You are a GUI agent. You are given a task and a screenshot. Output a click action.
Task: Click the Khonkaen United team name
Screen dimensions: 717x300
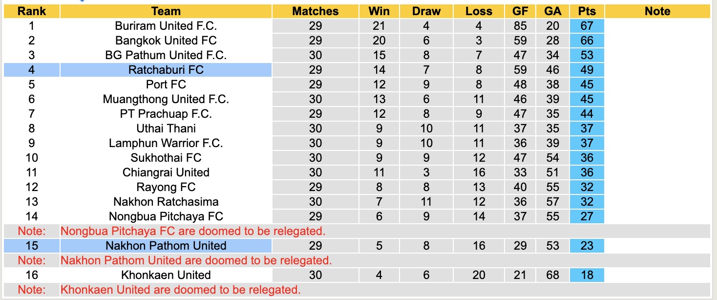tap(166, 275)
